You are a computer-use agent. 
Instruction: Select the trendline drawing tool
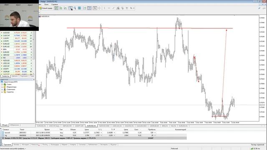[113, 8]
